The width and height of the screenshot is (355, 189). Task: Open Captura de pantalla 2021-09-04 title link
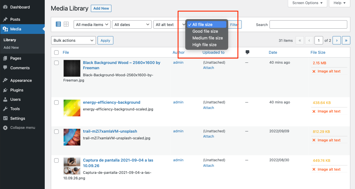(x=118, y=163)
